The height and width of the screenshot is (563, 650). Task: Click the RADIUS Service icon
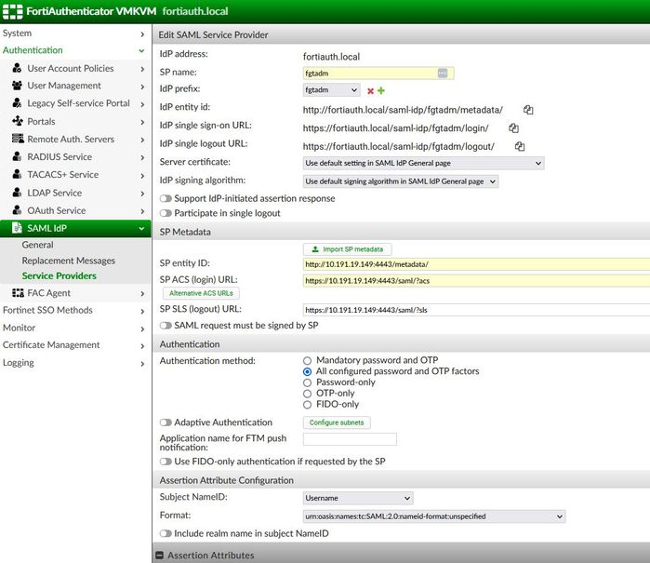(x=17, y=156)
